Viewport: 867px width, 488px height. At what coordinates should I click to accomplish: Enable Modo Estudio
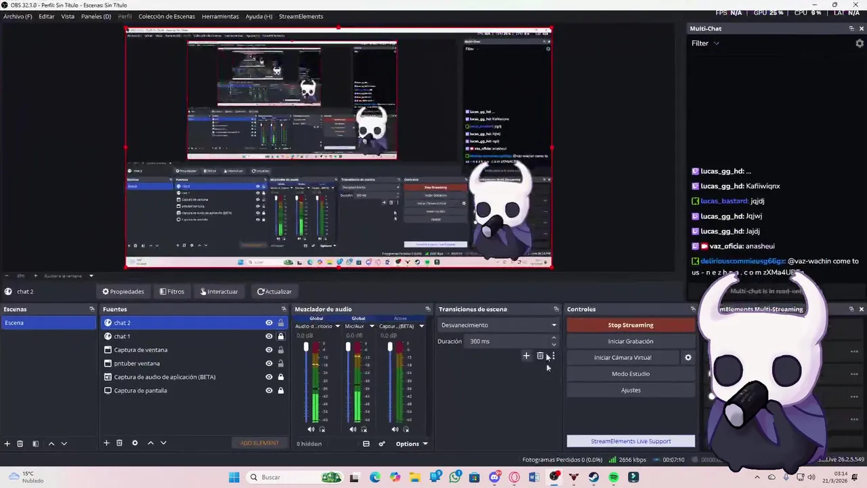pos(631,374)
